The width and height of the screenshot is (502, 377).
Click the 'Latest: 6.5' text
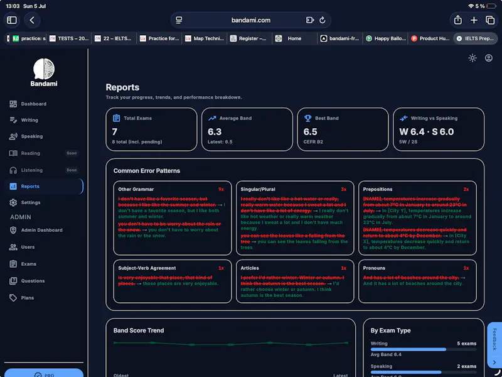coord(220,142)
